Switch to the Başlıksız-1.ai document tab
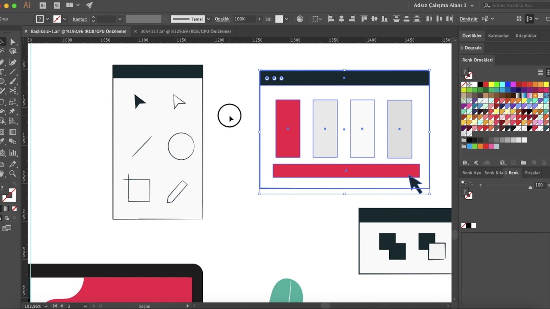 (79, 31)
